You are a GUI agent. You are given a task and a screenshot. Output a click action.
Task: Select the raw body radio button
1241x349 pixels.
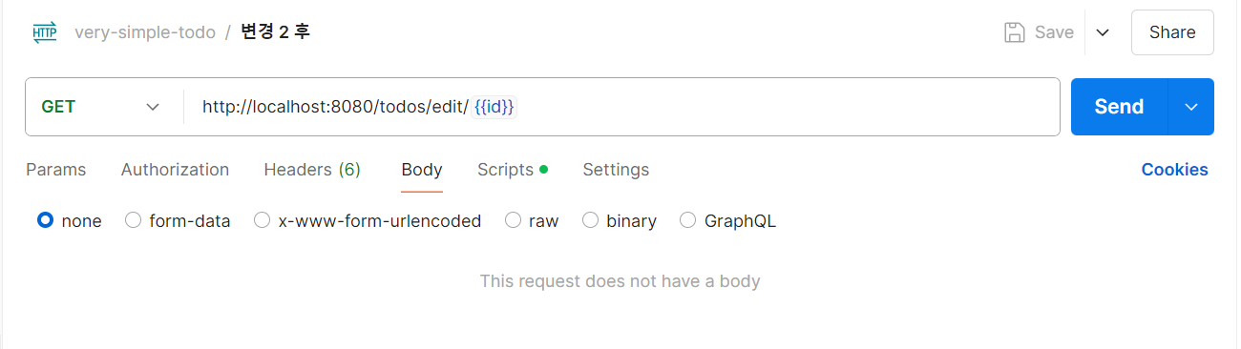[x=532, y=221]
